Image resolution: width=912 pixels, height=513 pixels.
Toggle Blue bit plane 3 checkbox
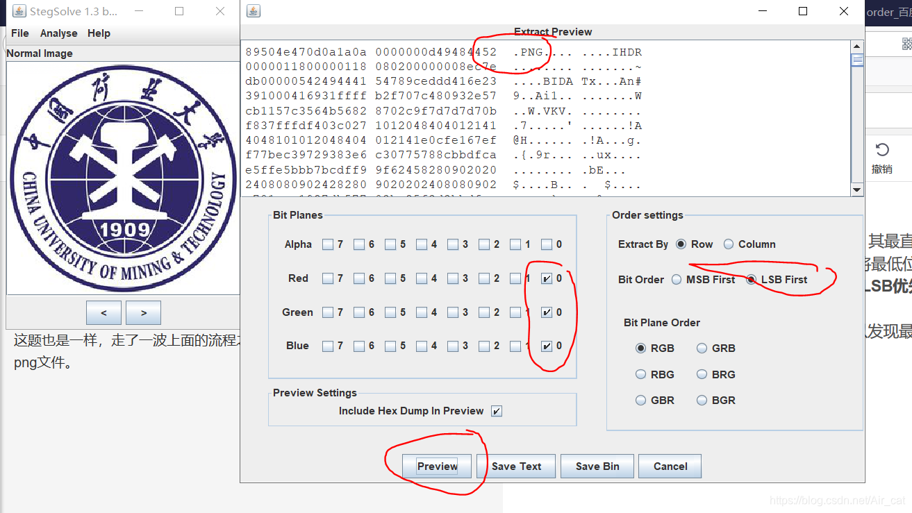tap(453, 346)
